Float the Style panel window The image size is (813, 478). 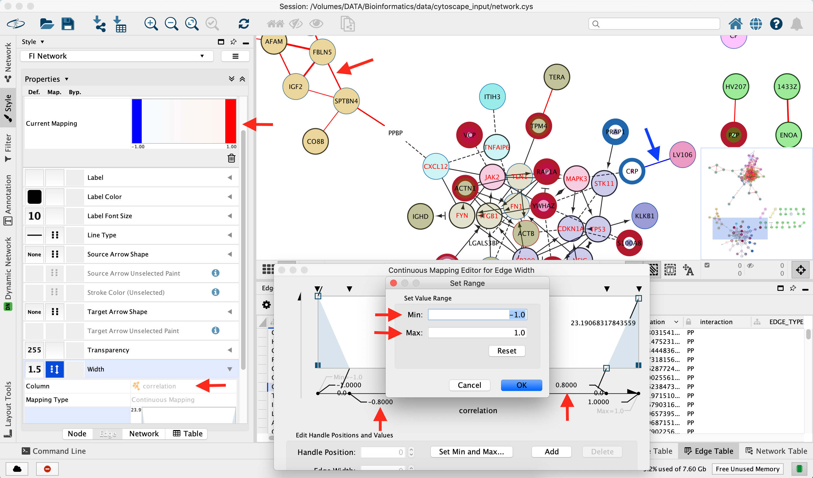[x=221, y=42]
